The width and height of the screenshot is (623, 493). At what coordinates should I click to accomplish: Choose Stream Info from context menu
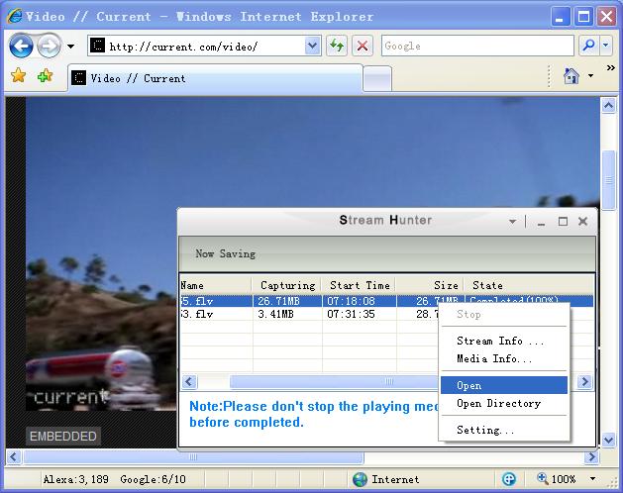pyautogui.click(x=504, y=341)
